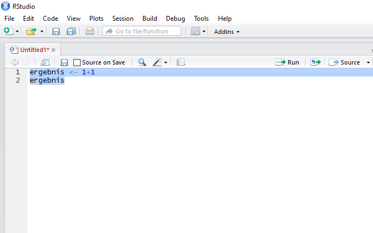This screenshot has height=233, width=373.
Task: Click the Code Tools magic wand icon
Action: tap(158, 62)
